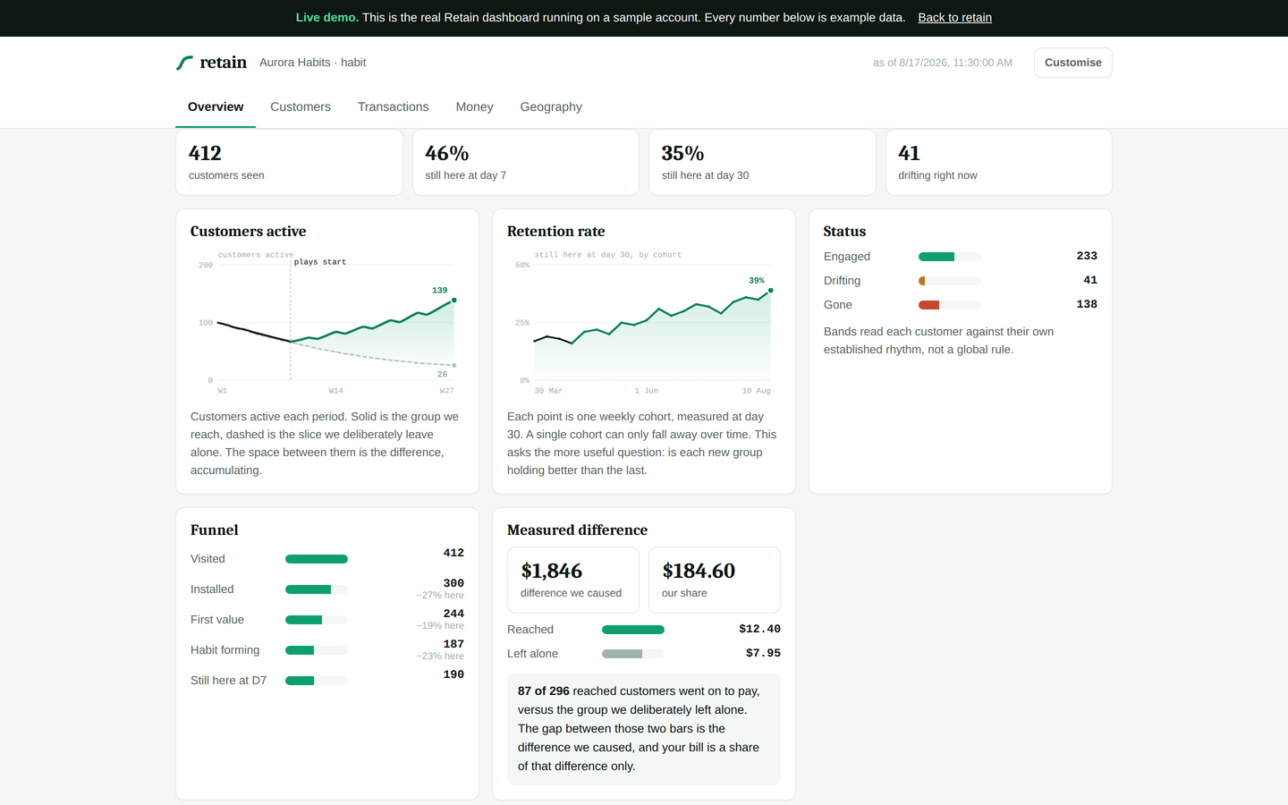Screen dimensions: 1288x805
Task: Click the 39% retention chart label
Action: (x=757, y=281)
